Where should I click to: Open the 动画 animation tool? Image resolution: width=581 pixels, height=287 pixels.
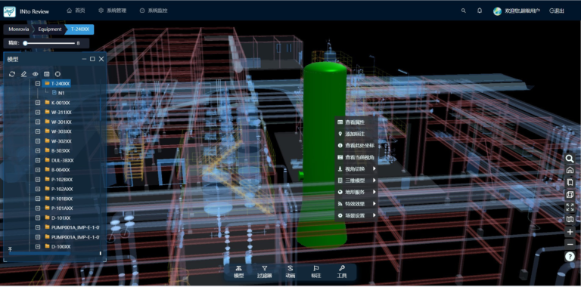290,272
